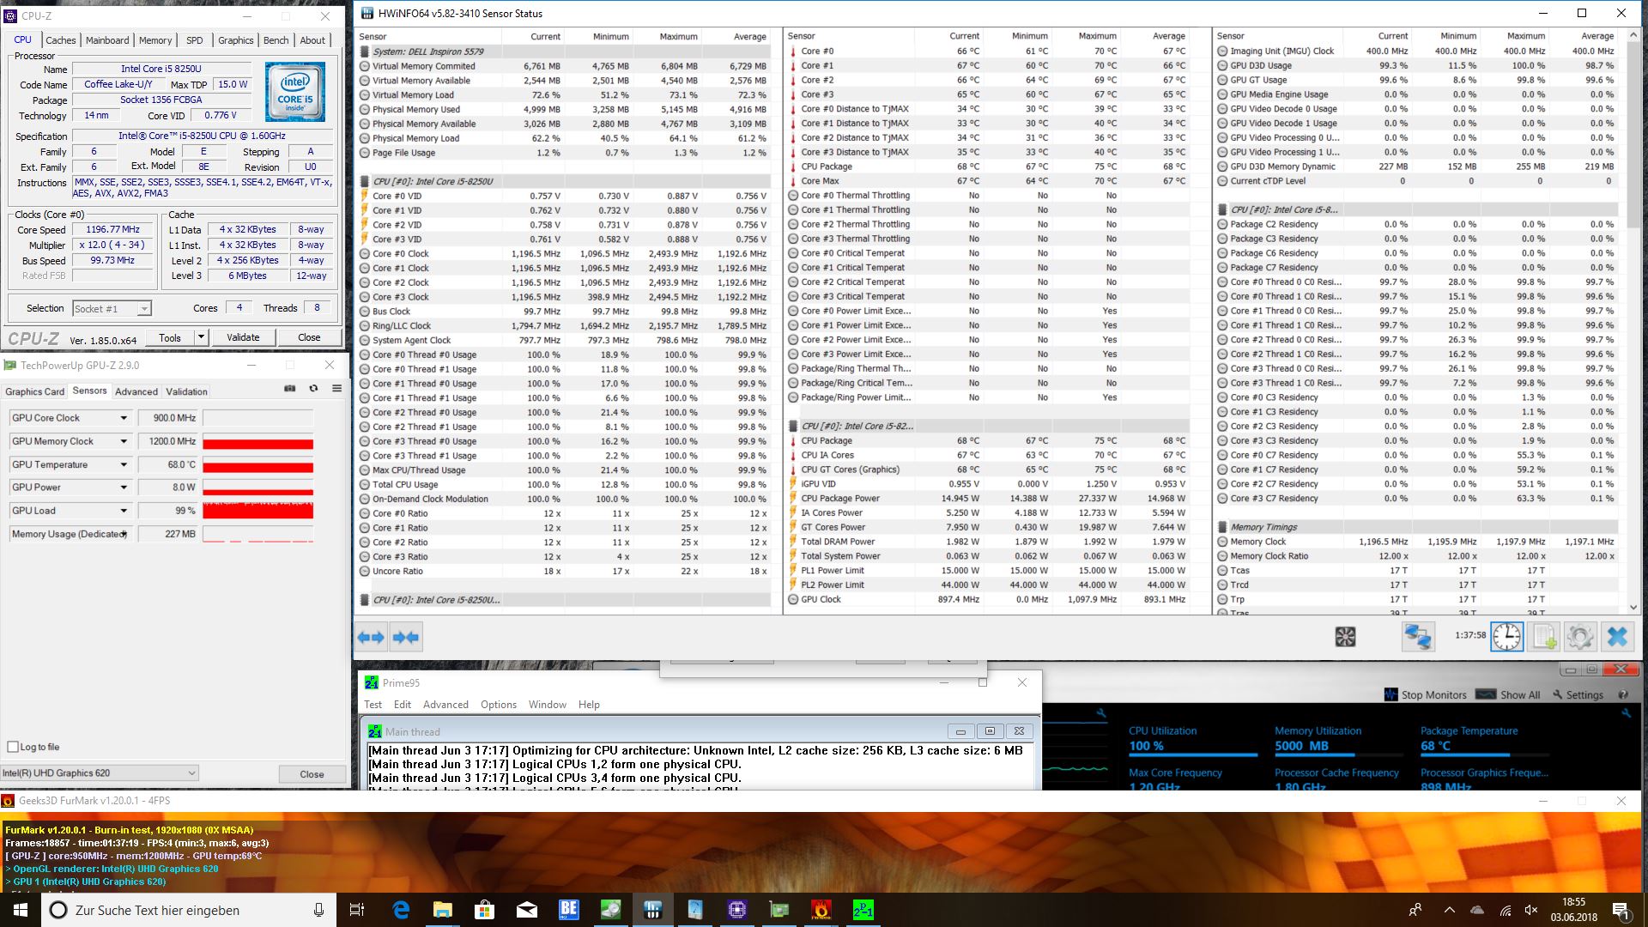
Task: Click HWiNFO expand columns arrows icon
Action: 371,637
